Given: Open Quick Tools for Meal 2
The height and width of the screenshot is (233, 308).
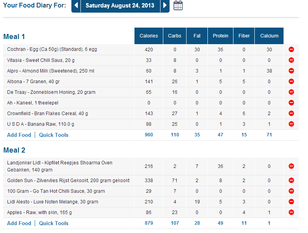Looking at the screenshot, I should (54, 223).
